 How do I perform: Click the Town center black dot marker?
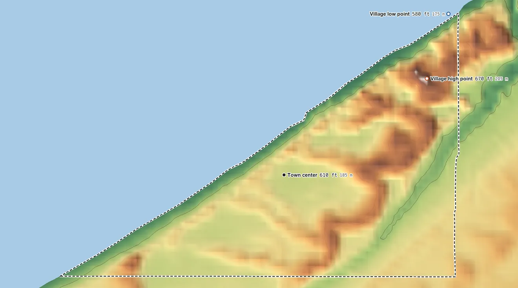[x=284, y=175]
